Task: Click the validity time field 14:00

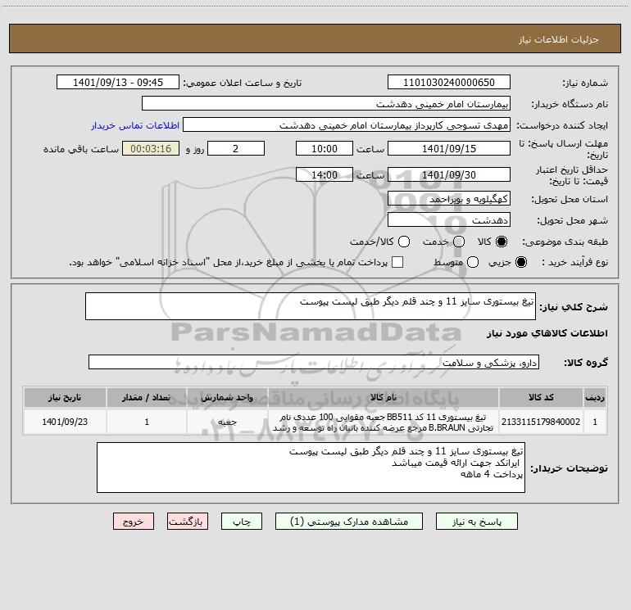Action: [x=325, y=174]
